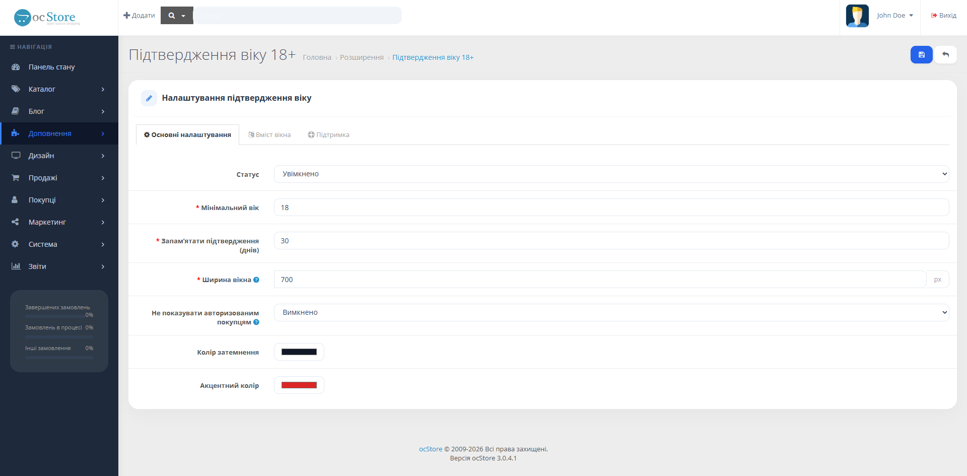Click the blue save floppy-disk icon

(x=921, y=54)
